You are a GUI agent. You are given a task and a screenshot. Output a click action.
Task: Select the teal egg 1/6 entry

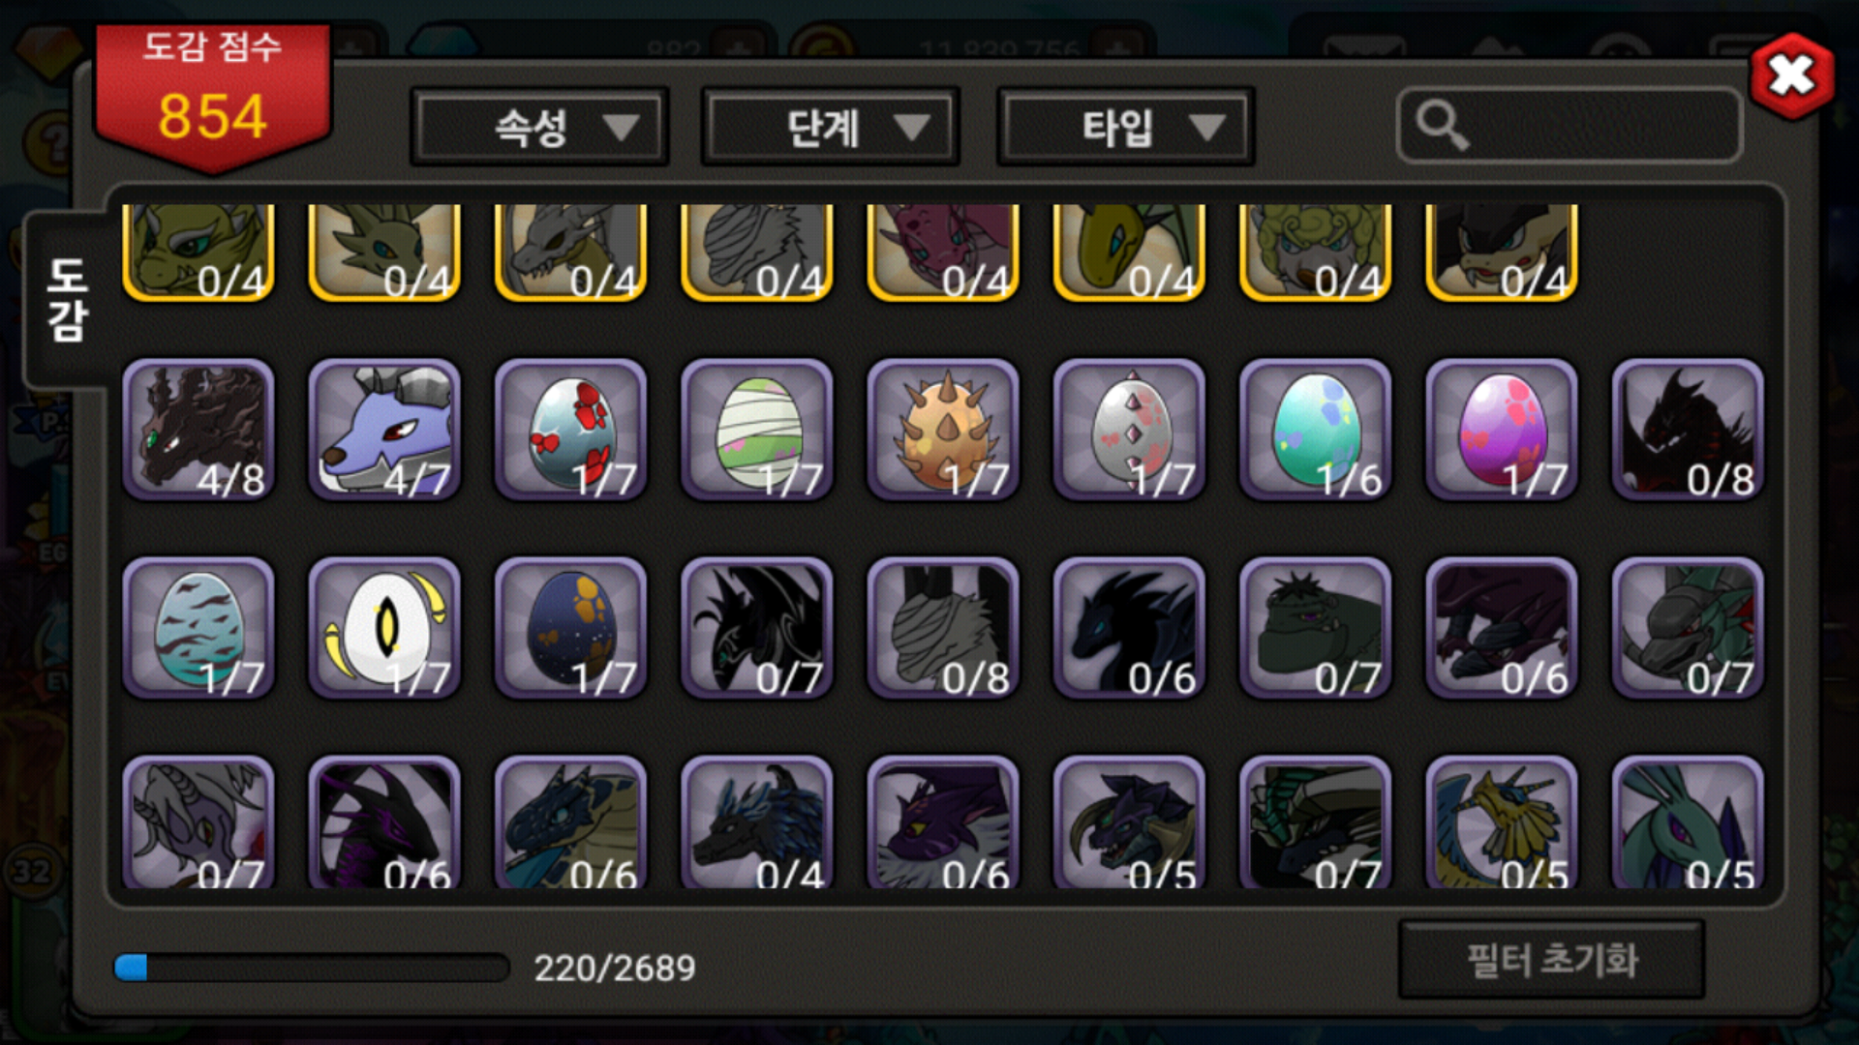pyautogui.click(x=1315, y=430)
